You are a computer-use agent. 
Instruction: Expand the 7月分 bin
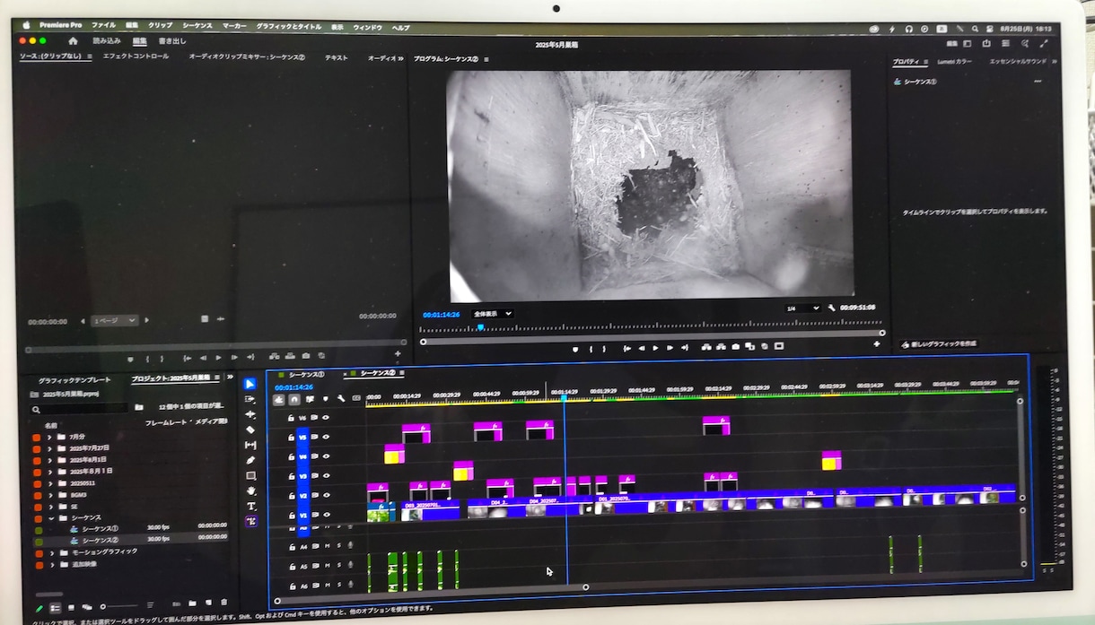[50, 436]
